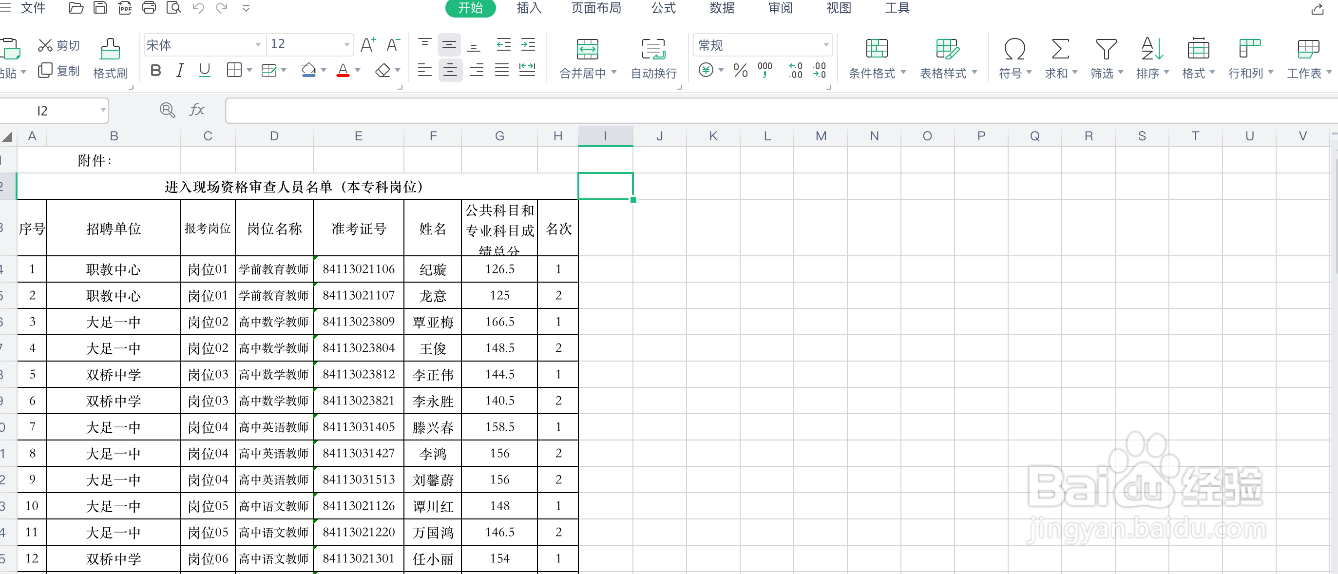Toggle italic formatting
1338x574 pixels.
(180, 70)
